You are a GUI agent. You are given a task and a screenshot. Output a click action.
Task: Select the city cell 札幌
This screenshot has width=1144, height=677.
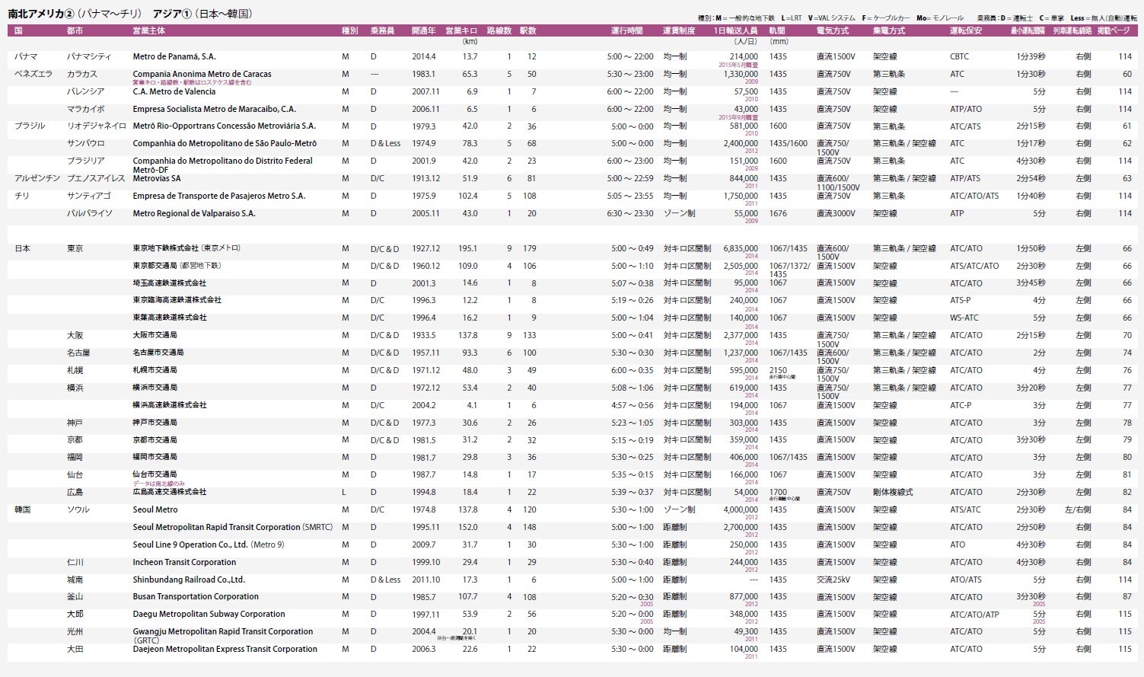click(75, 371)
